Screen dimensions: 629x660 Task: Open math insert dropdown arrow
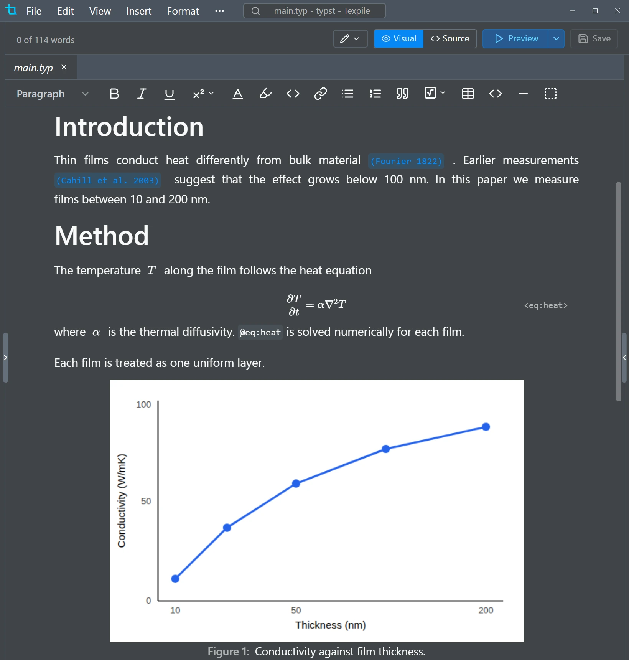click(x=443, y=92)
